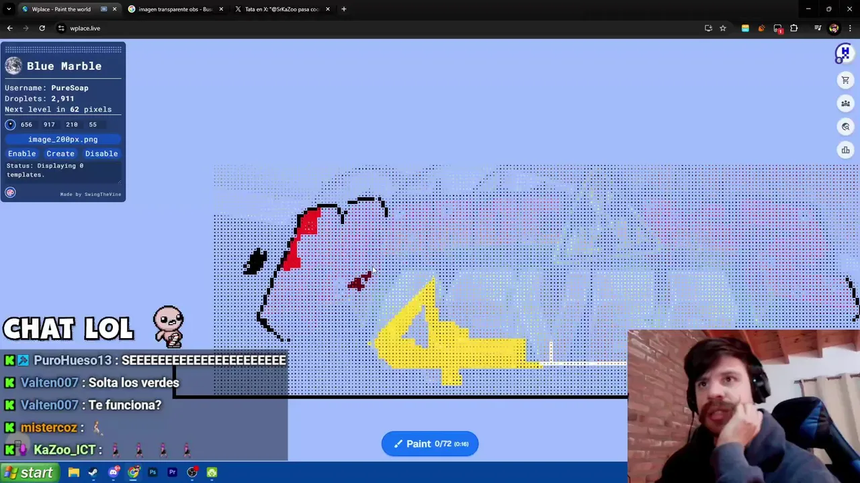Open site information icon beside wplace.live

pos(61,28)
